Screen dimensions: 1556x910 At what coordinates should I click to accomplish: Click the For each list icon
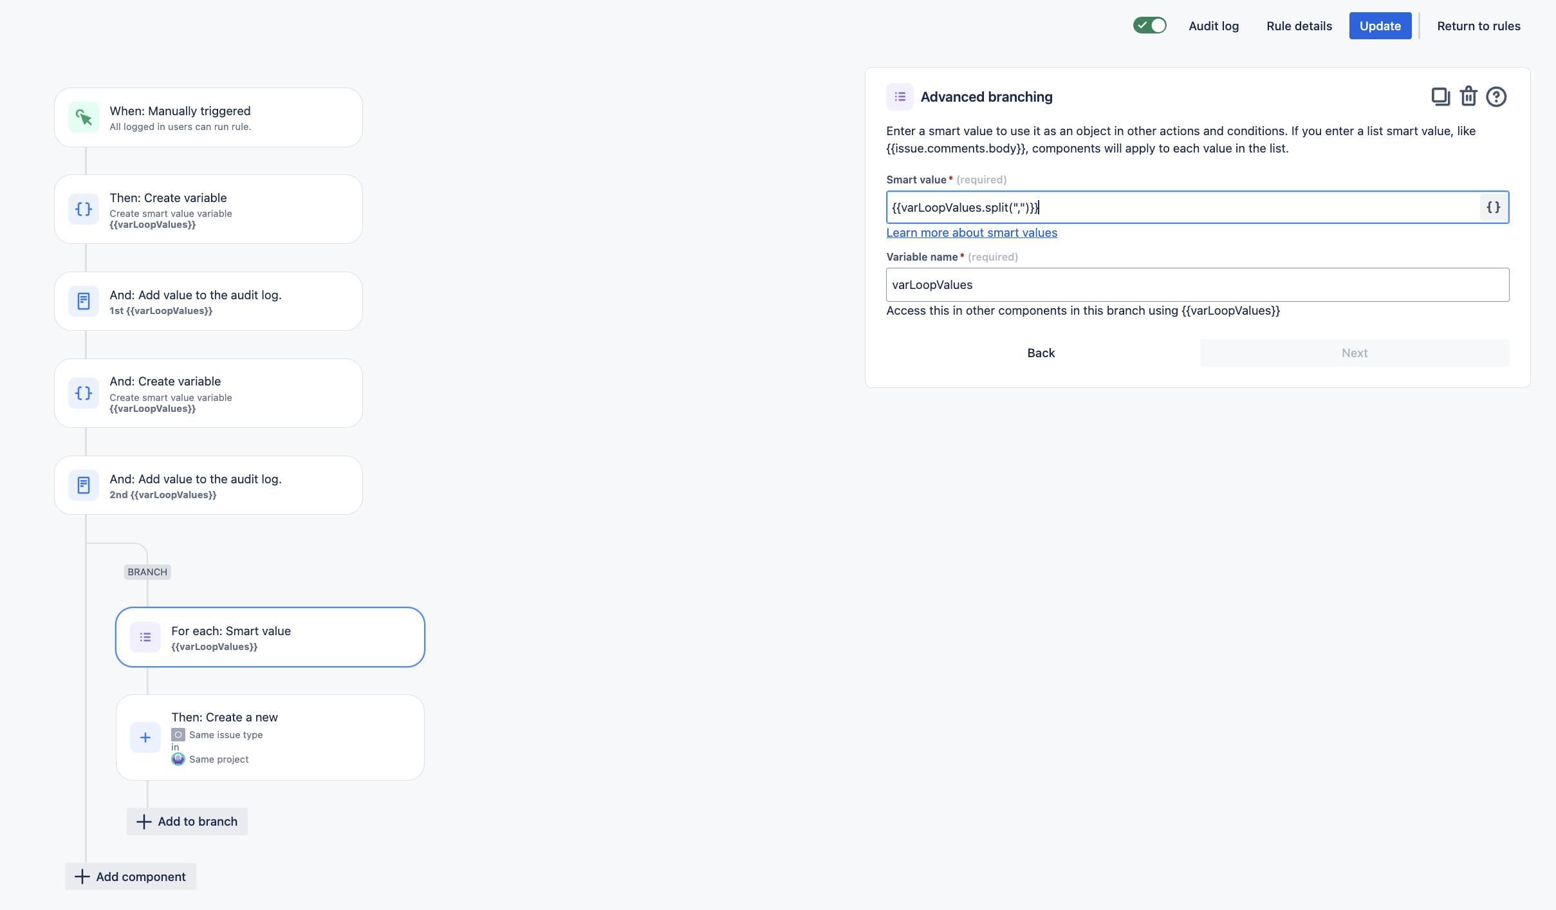click(x=145, y=637)
